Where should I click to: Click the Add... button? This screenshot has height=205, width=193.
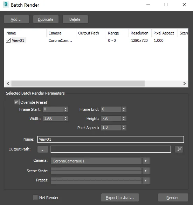16,19
